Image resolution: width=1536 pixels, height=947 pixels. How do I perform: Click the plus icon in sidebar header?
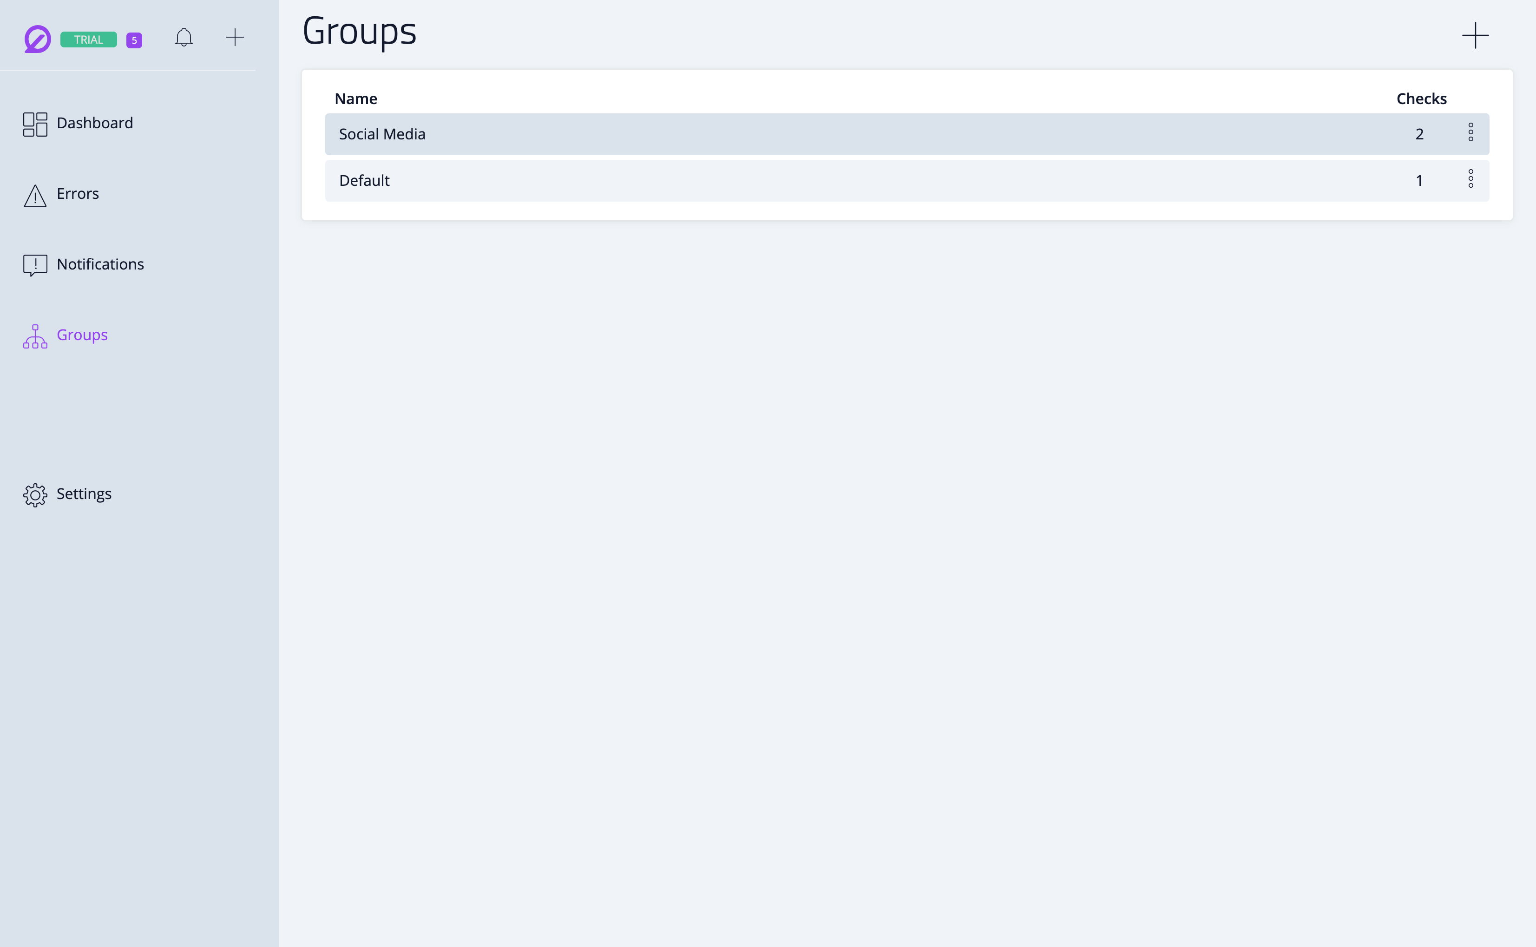235,38
